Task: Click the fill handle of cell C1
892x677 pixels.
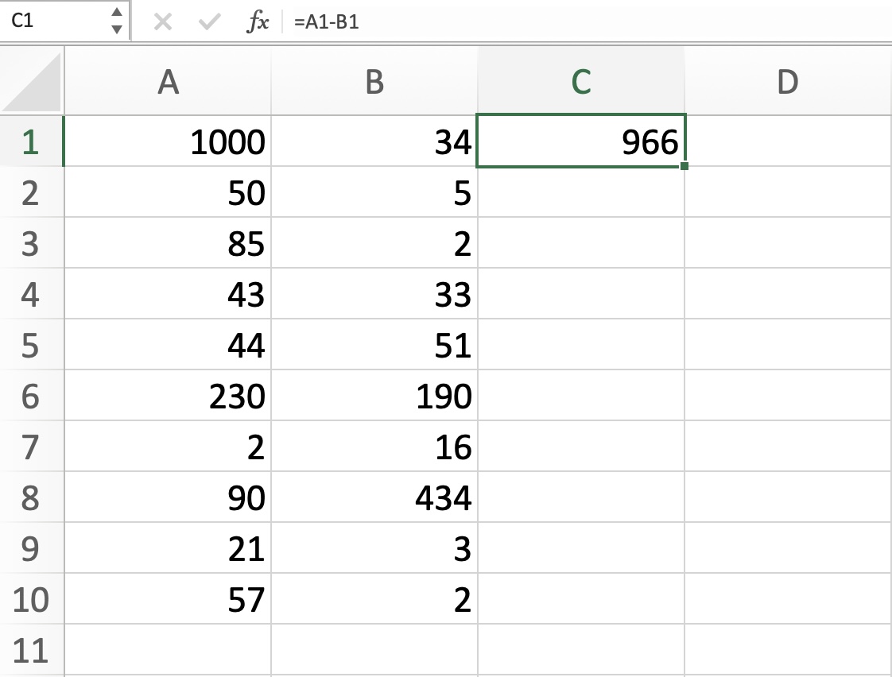Action: click(685, 166)
